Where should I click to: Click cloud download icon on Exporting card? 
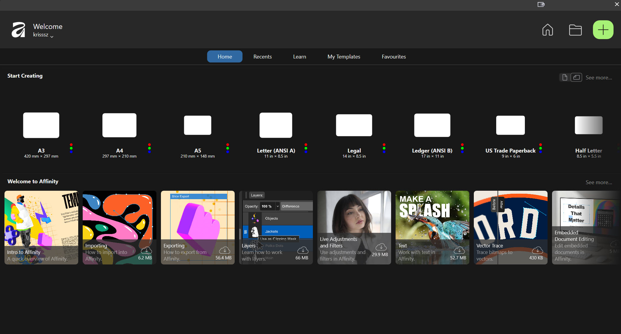(225, 250)
